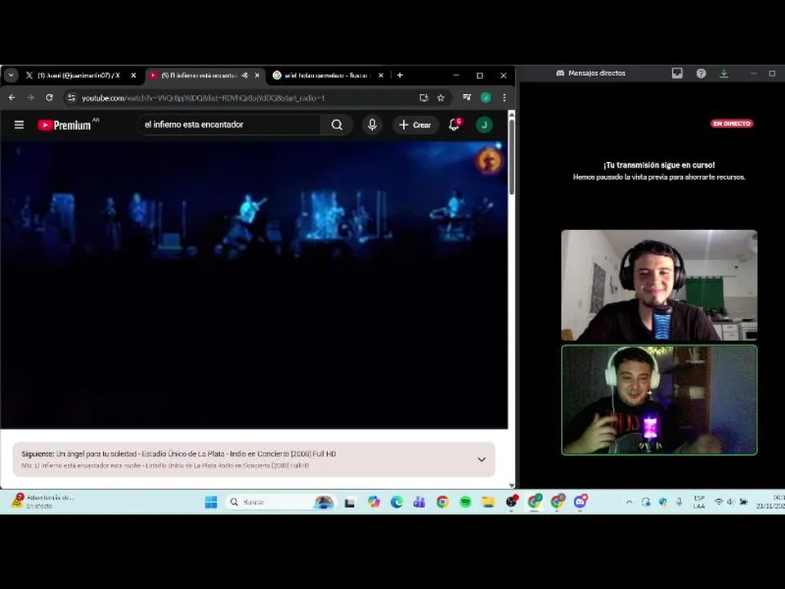The width and height of the screenshot is (785, 589).
Task: Open the volume tray icon
Action: click(730, 501)
